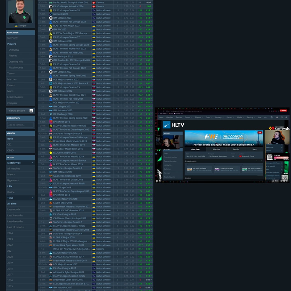Open the Natus Vincere link beside IEM Rio 2023

(103, 30)
